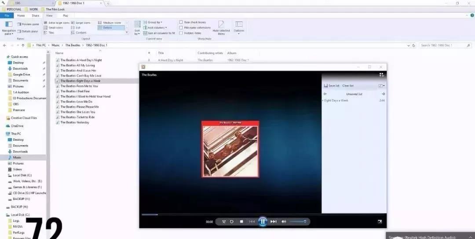Toggle repeat mode in media player
Screen dimensions: 475x239
coord(232,221)
